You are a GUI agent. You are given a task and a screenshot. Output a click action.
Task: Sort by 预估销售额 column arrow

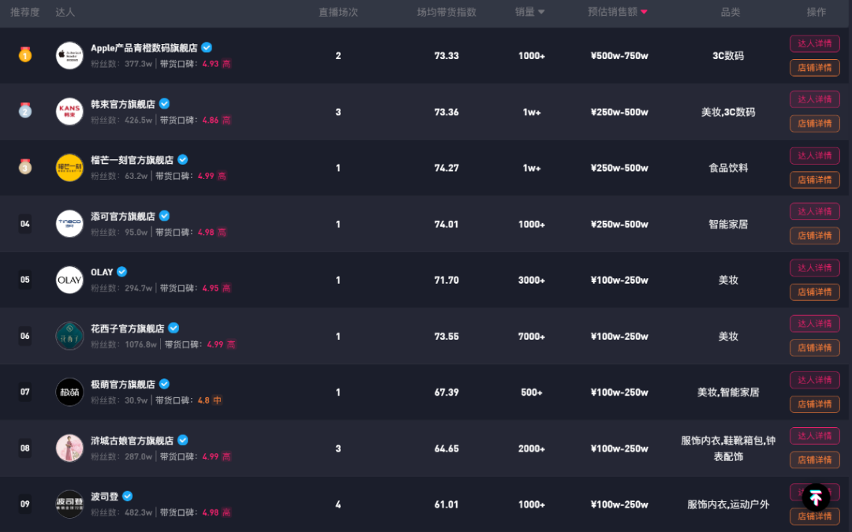point(644,12)
